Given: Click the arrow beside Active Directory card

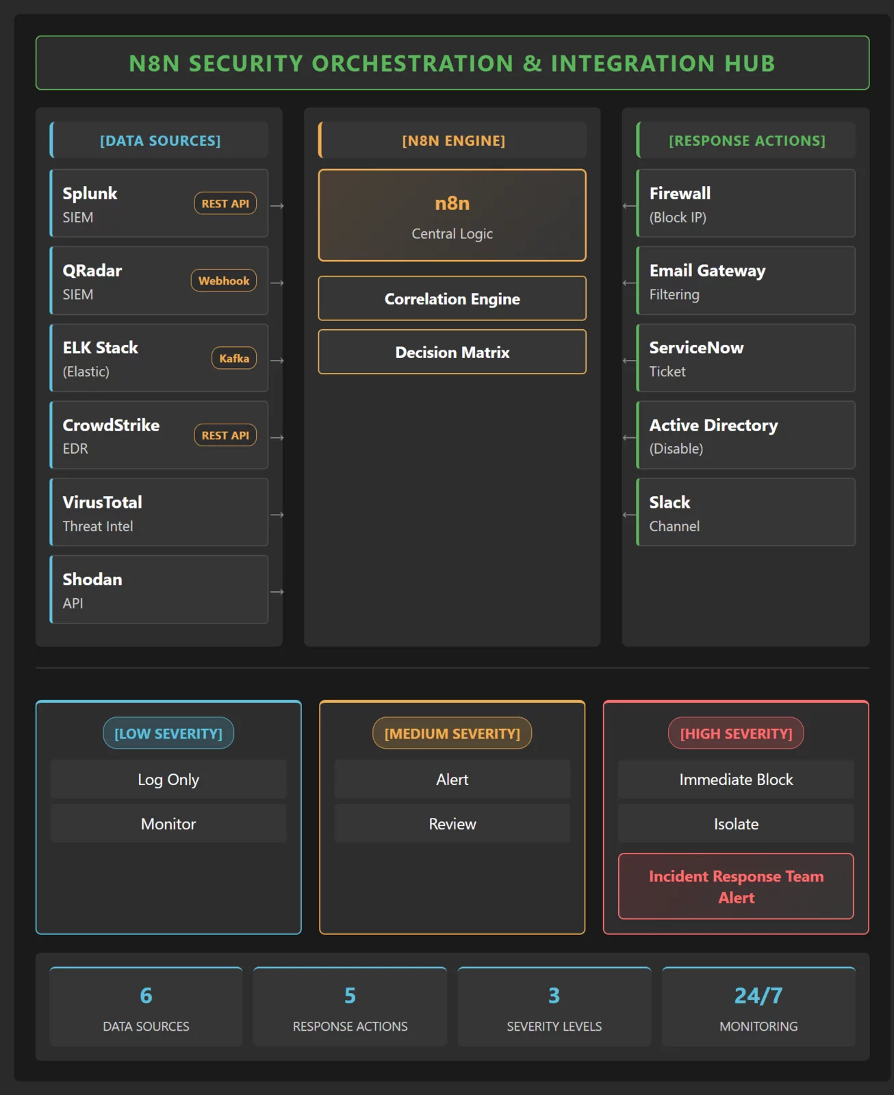Looking at the screenshot, I should [x=629, y=437].
